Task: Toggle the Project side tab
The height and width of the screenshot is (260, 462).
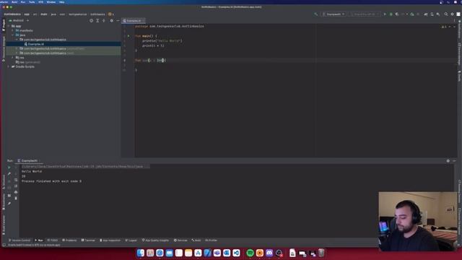Action: coord(4,26)
